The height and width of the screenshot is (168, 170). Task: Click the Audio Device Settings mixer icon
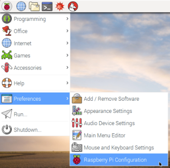tap(77, 123)
